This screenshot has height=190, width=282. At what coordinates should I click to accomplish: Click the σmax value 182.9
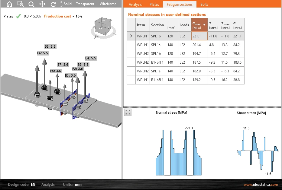199,71
